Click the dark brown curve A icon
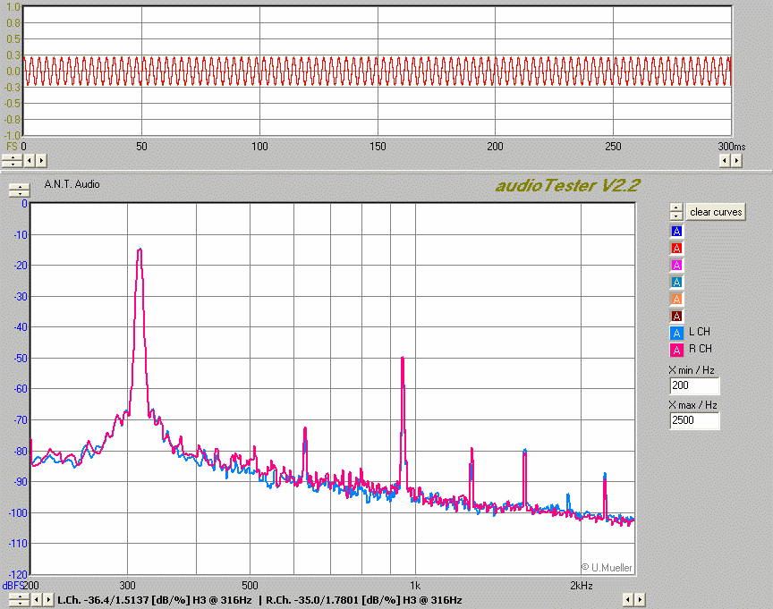Screen dimensions: 773x609 [676, 316]
